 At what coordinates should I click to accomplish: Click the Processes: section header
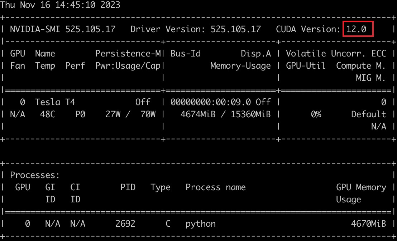pyautogui.click(x=35, y=175)
